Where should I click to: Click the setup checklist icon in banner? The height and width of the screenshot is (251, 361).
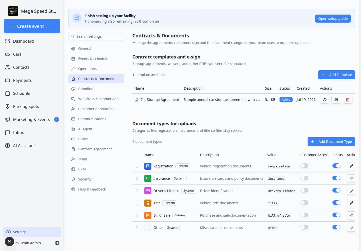[77, 18]
